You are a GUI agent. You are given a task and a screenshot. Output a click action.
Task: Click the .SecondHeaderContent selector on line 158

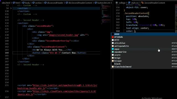click(136, 13)
